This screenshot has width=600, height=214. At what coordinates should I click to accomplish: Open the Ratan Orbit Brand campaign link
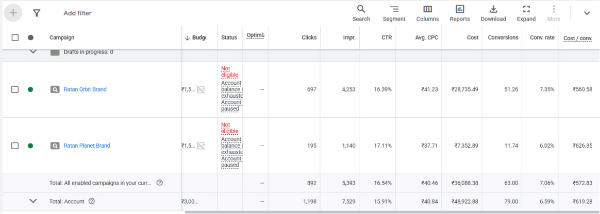pos(85,90)
